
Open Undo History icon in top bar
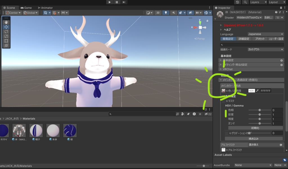coord(237,2)
